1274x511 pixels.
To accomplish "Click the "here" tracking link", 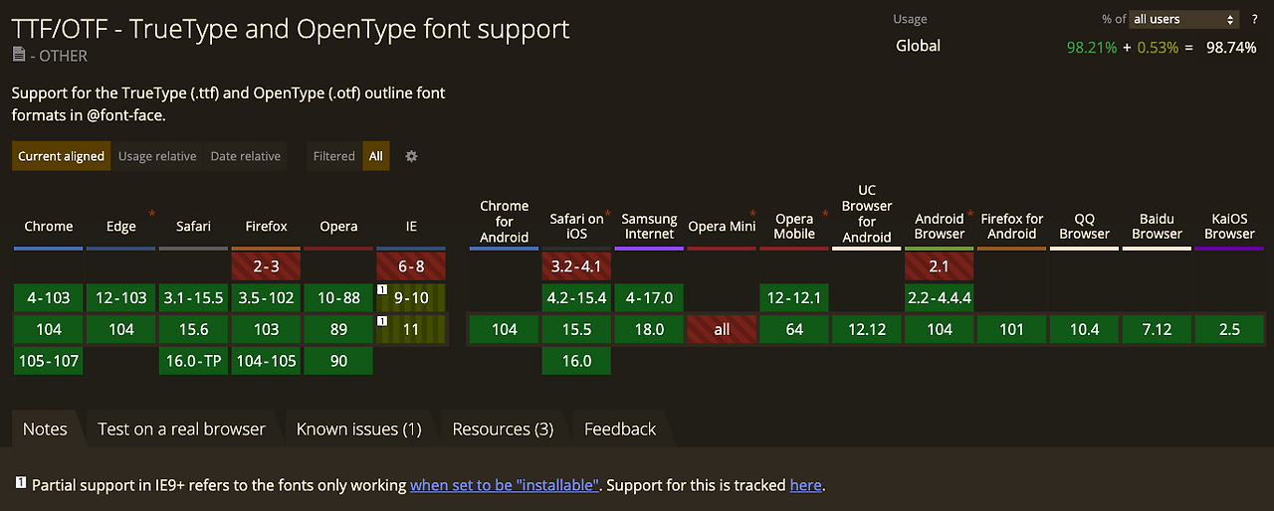I will click(x=805, y=485).
